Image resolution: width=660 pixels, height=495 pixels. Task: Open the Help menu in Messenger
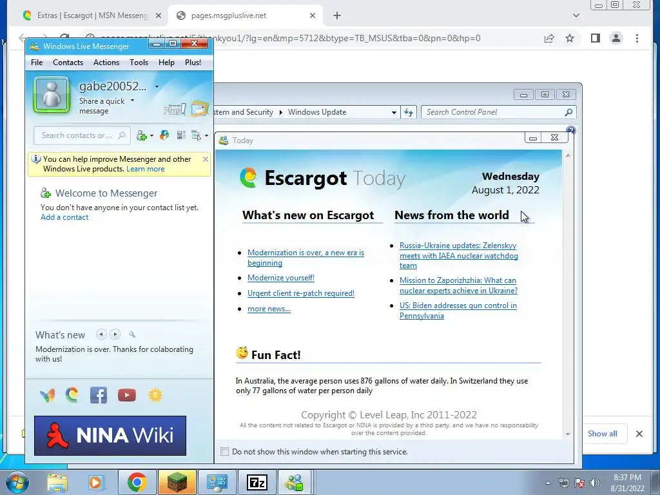[166, 63]
